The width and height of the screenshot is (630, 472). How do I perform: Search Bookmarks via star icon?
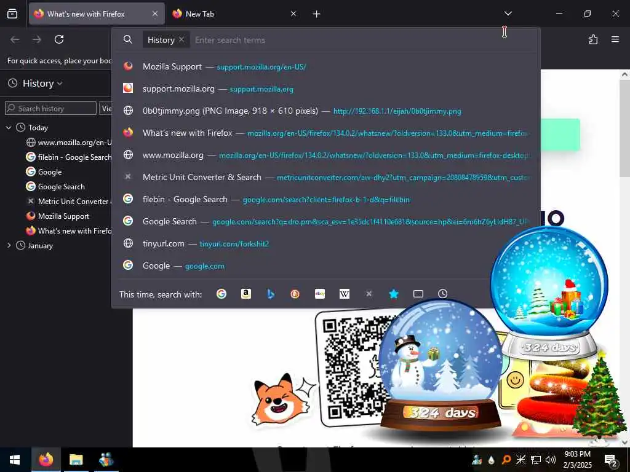tap(394, 294)
